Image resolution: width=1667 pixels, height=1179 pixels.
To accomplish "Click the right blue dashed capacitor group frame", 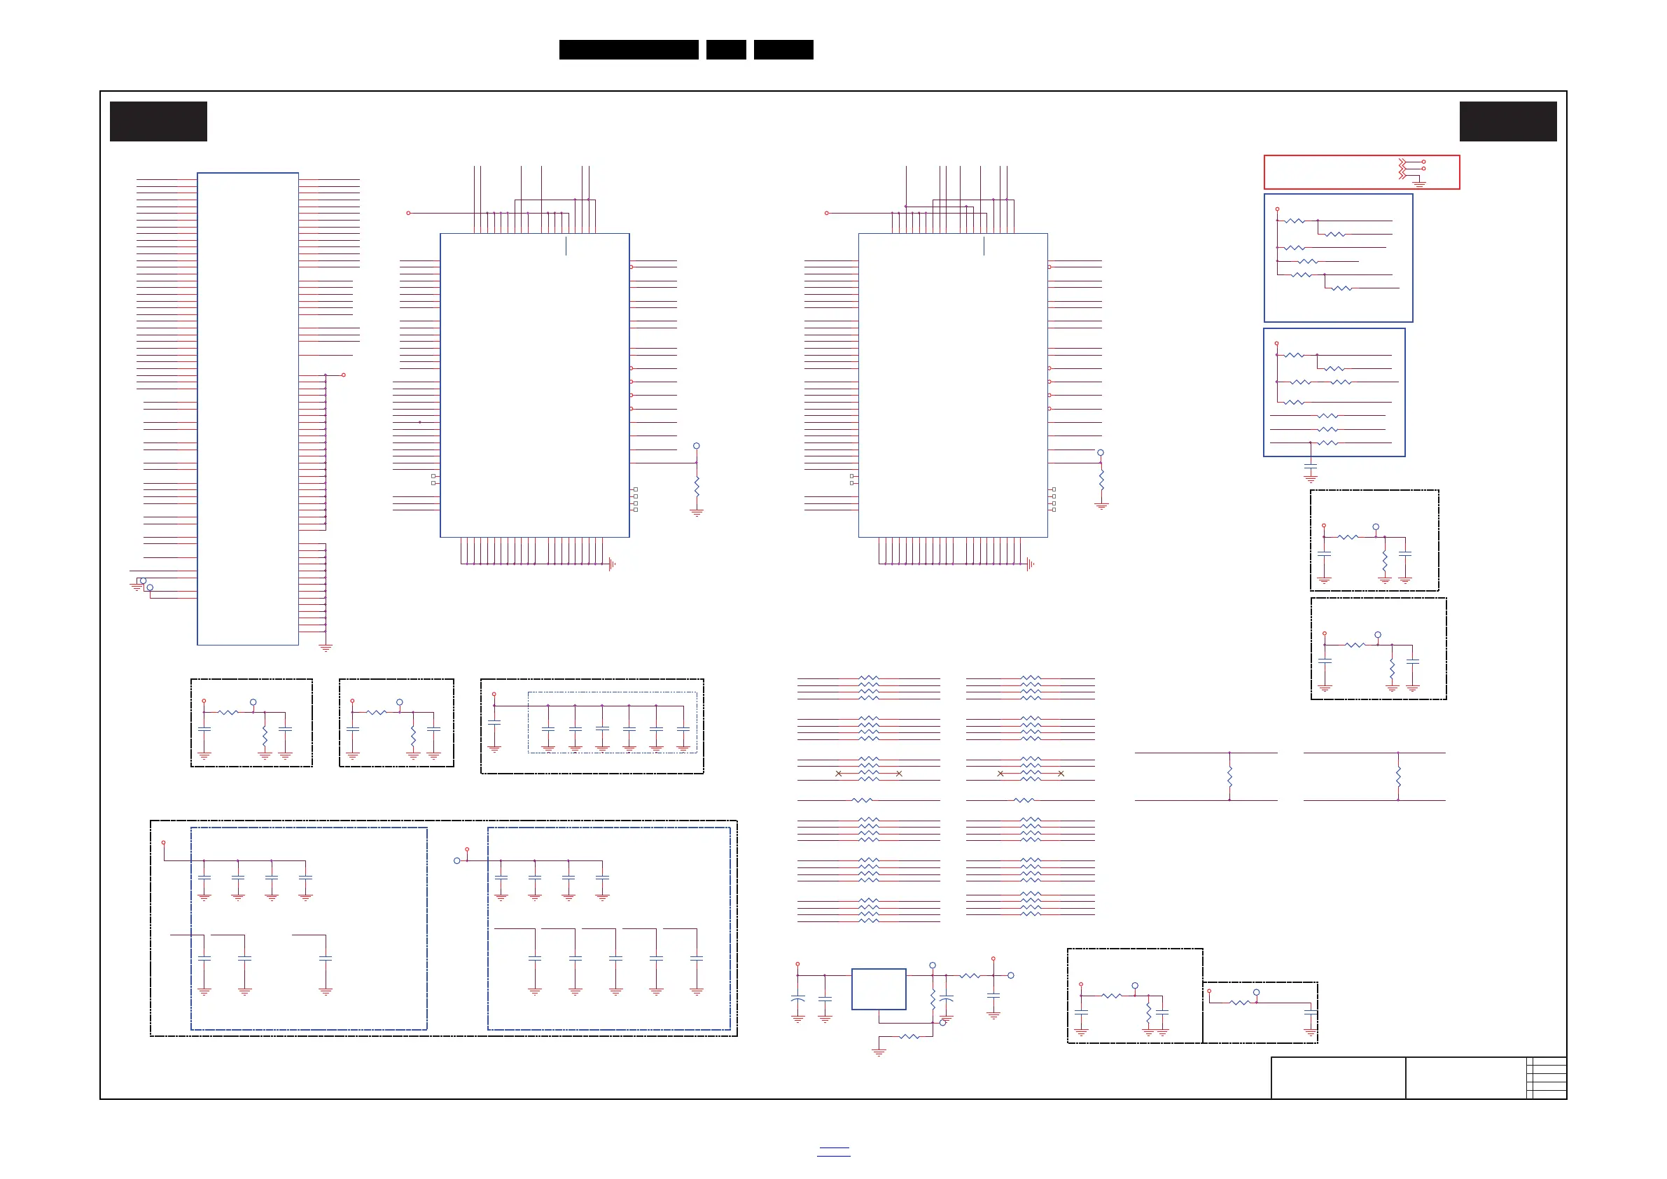I will pyautogui.click(x=608, y=928).
